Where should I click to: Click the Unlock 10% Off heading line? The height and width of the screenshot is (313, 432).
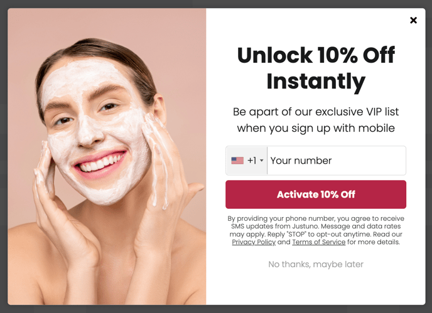click(x=316, y=55)
